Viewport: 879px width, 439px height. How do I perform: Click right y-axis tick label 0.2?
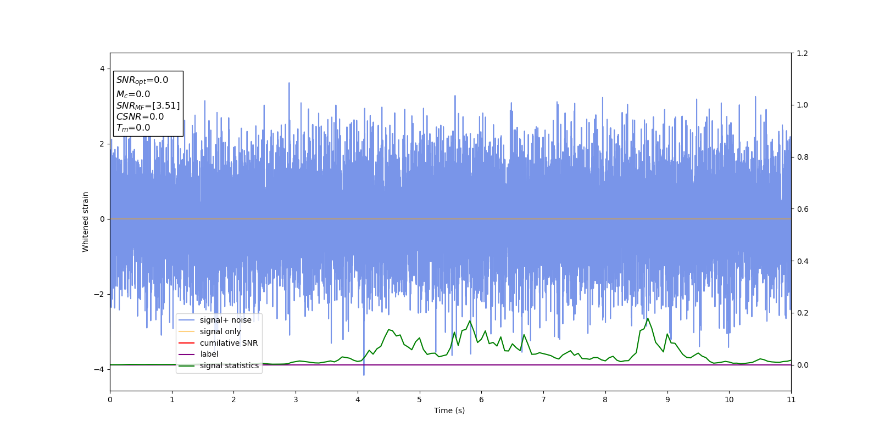803,313
